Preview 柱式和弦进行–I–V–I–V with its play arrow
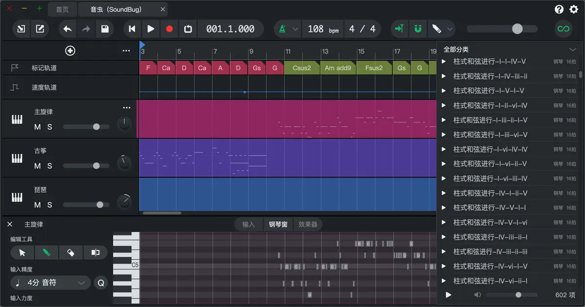Screen dimensions: 585x307 pyautogui.click(x=444, y=91)
